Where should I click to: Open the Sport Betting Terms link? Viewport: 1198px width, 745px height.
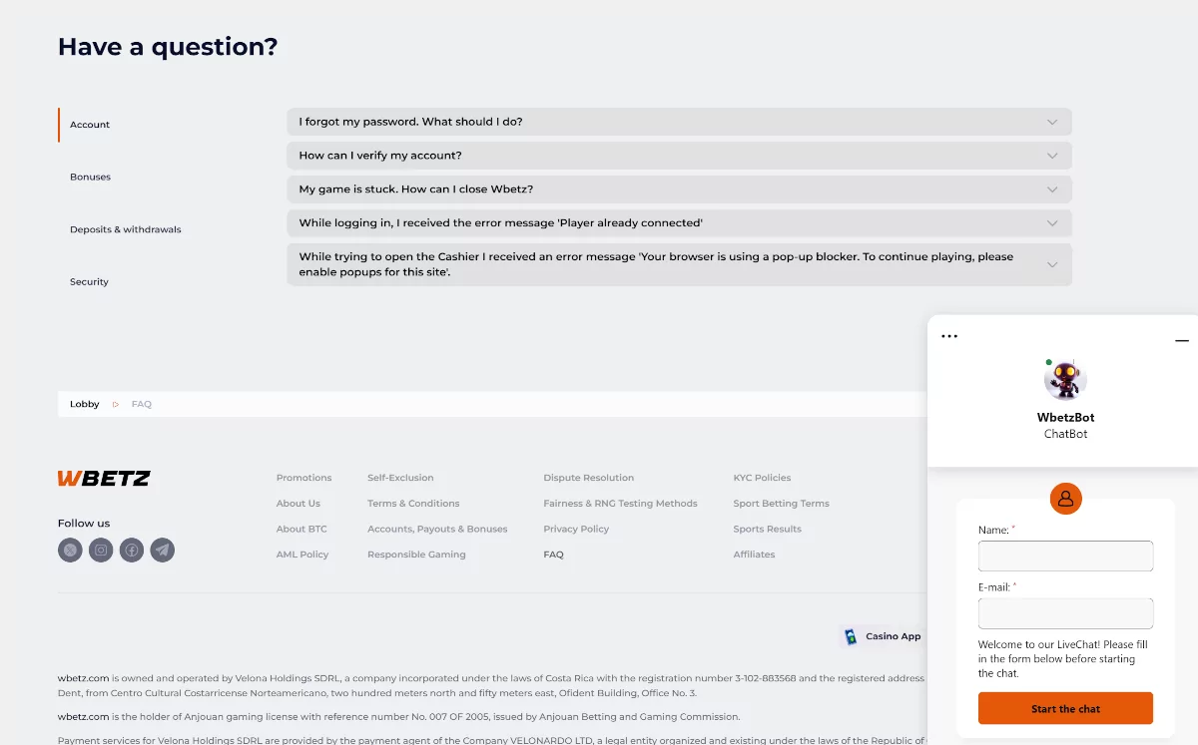point(781,504)
